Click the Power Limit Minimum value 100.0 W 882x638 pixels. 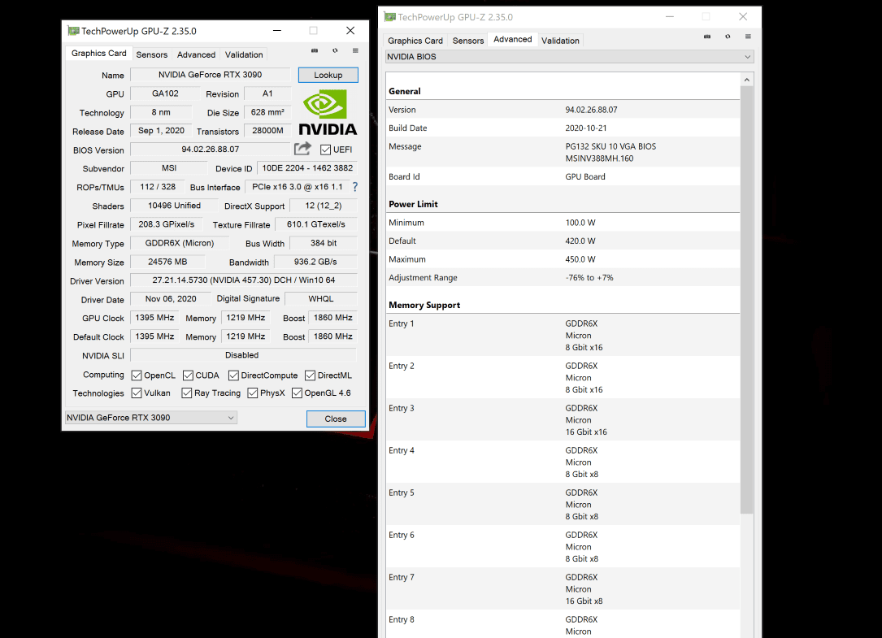pyautogui.click(x=580, y=223)
